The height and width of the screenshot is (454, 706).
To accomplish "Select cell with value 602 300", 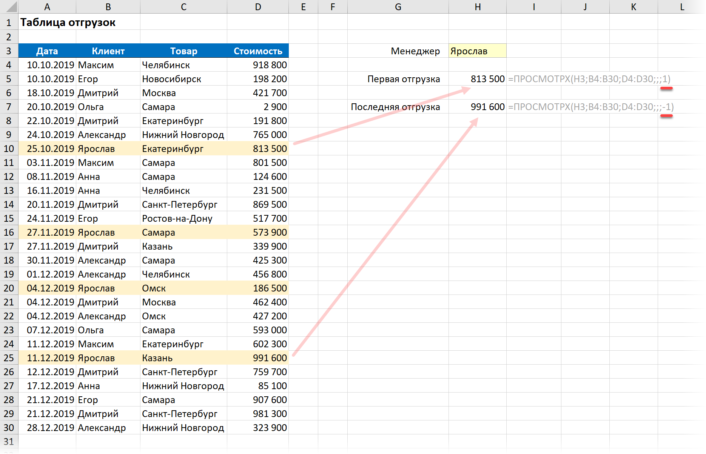I will 258,344.
